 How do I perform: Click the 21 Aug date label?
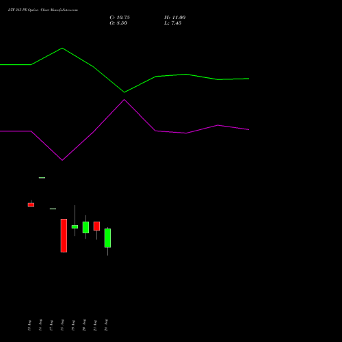[x=95, y=325]
